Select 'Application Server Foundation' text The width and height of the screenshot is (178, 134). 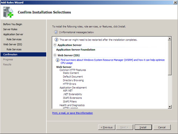76,50
